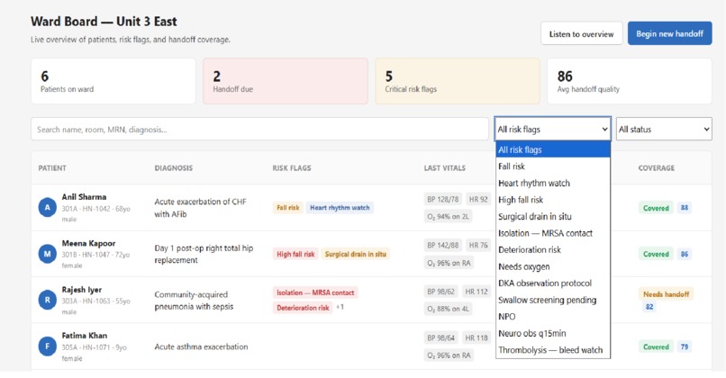Pick 'DKA observation protocol' option
Screen dimensions: 726x378
[553, 283]
